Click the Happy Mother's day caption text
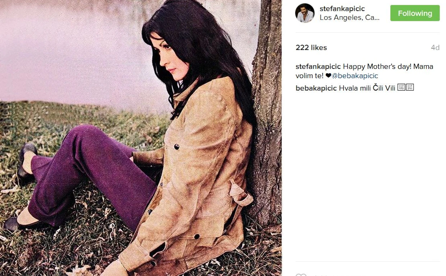This screenshot has width=446, height=276. pos(364,71)
